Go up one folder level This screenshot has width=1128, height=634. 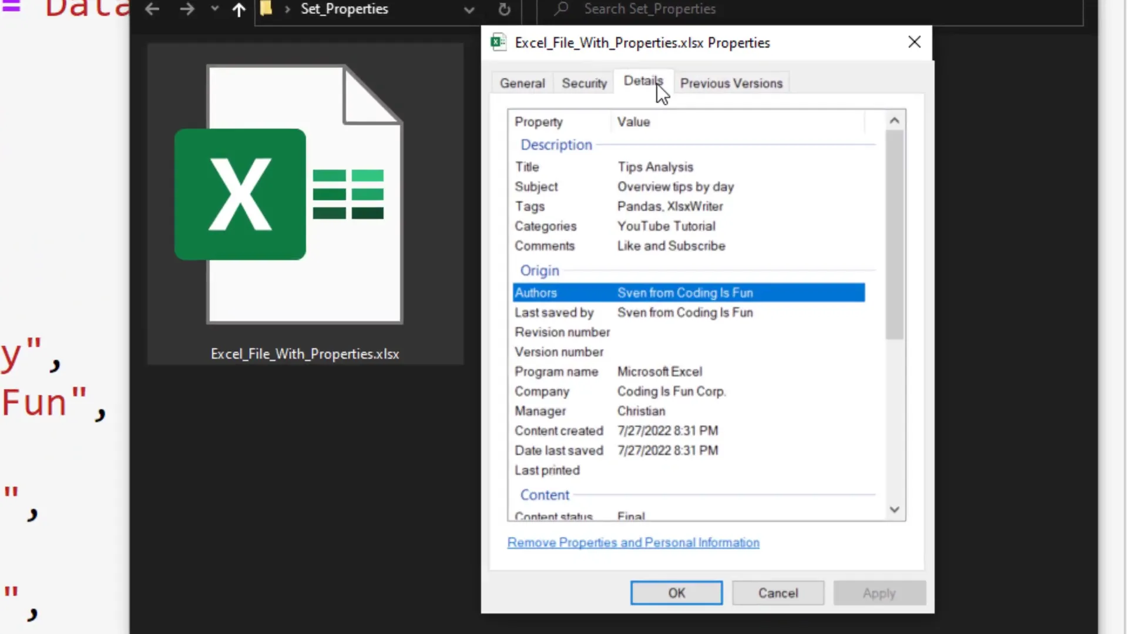click(x=237, y=9)
